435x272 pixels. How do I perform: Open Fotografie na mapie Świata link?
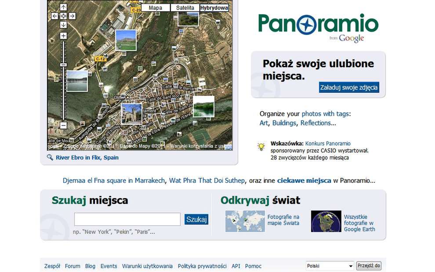point(283,220)
